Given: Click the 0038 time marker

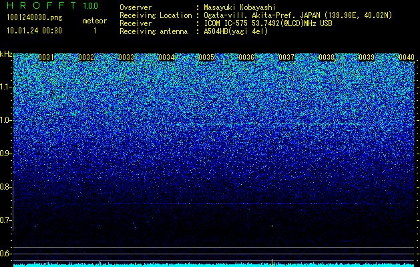Looking at the screenshot, I should tap(327, 57).
